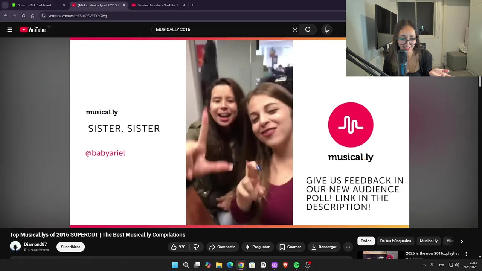This screenshot has width=482, height=271.
Task: Open CapCut from the taskbar
Action: click(263, 265)
